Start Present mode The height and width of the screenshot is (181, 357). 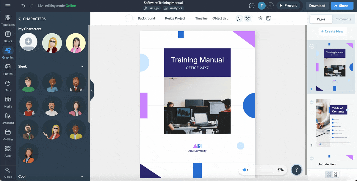click(288, 5)
